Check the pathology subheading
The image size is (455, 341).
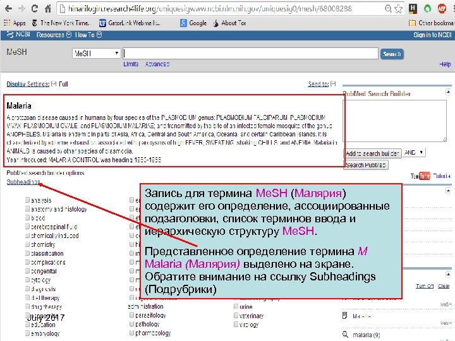click(131, 323)
